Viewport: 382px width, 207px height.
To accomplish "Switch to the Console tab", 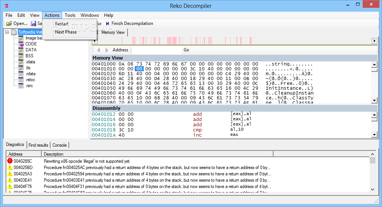I will coord(60,145).
